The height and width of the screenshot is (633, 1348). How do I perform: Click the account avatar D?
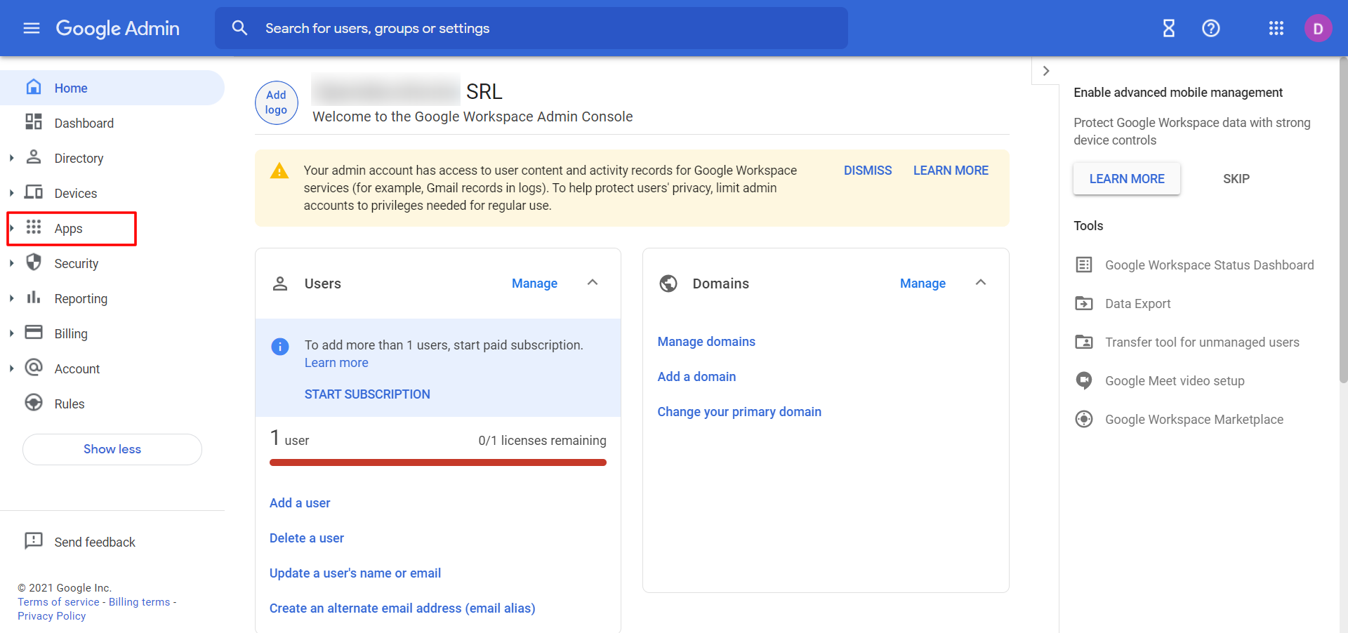[x=1317, y=28]
